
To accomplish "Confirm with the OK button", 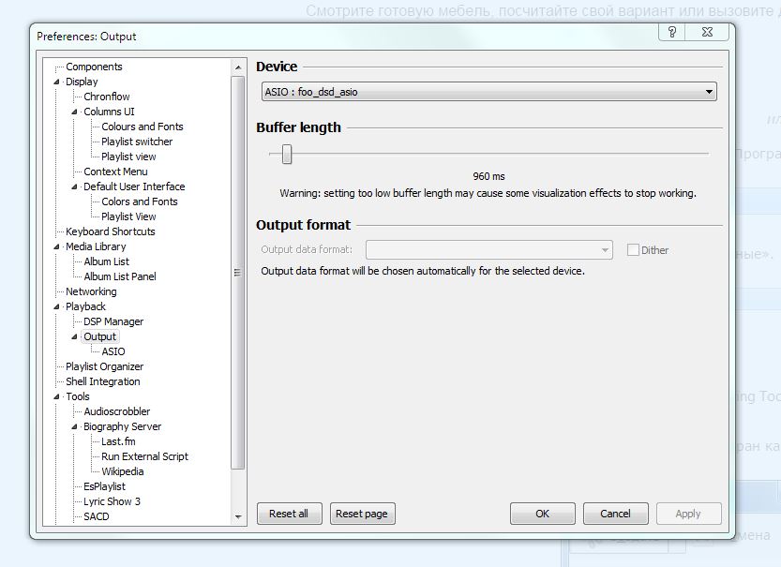I will point(542,514).
